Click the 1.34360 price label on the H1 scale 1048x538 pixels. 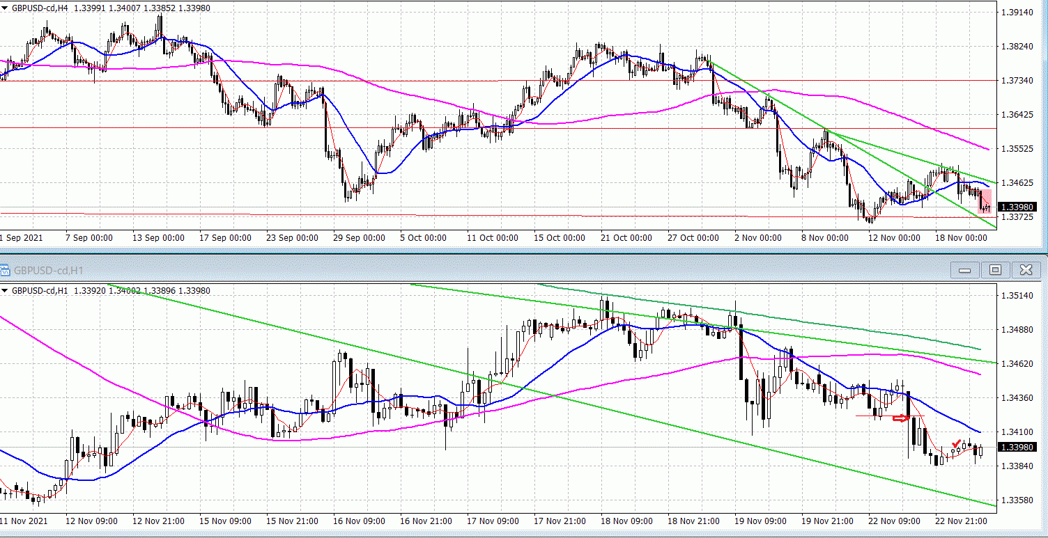[x=1017, y=397]
